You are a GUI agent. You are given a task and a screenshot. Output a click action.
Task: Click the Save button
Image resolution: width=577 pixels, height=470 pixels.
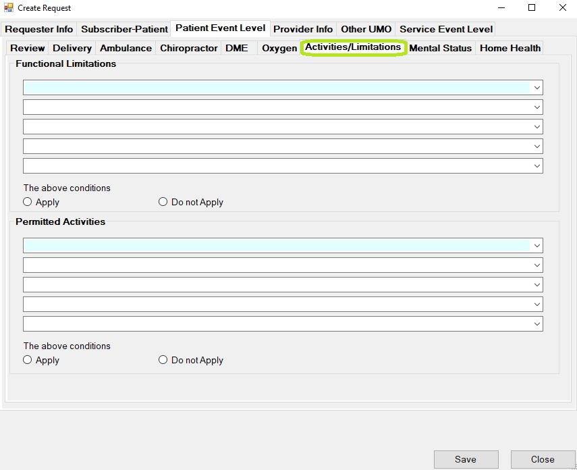[466, 459]
